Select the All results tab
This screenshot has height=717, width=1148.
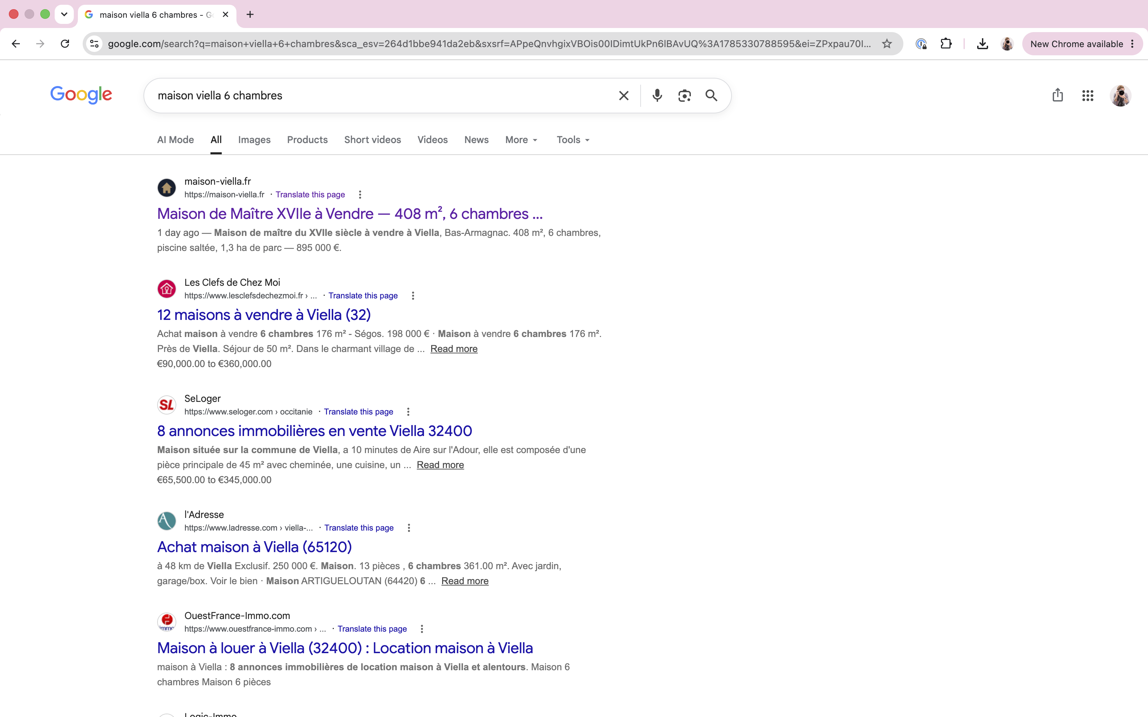coord(216,140)
